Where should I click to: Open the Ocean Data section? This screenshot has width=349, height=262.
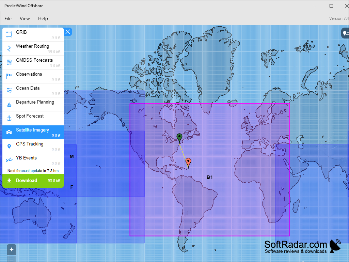[33, 90]
